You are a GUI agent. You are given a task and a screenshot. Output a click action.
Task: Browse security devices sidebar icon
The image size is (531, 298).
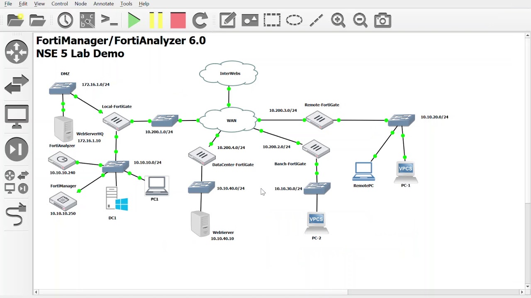click(17, 149)
